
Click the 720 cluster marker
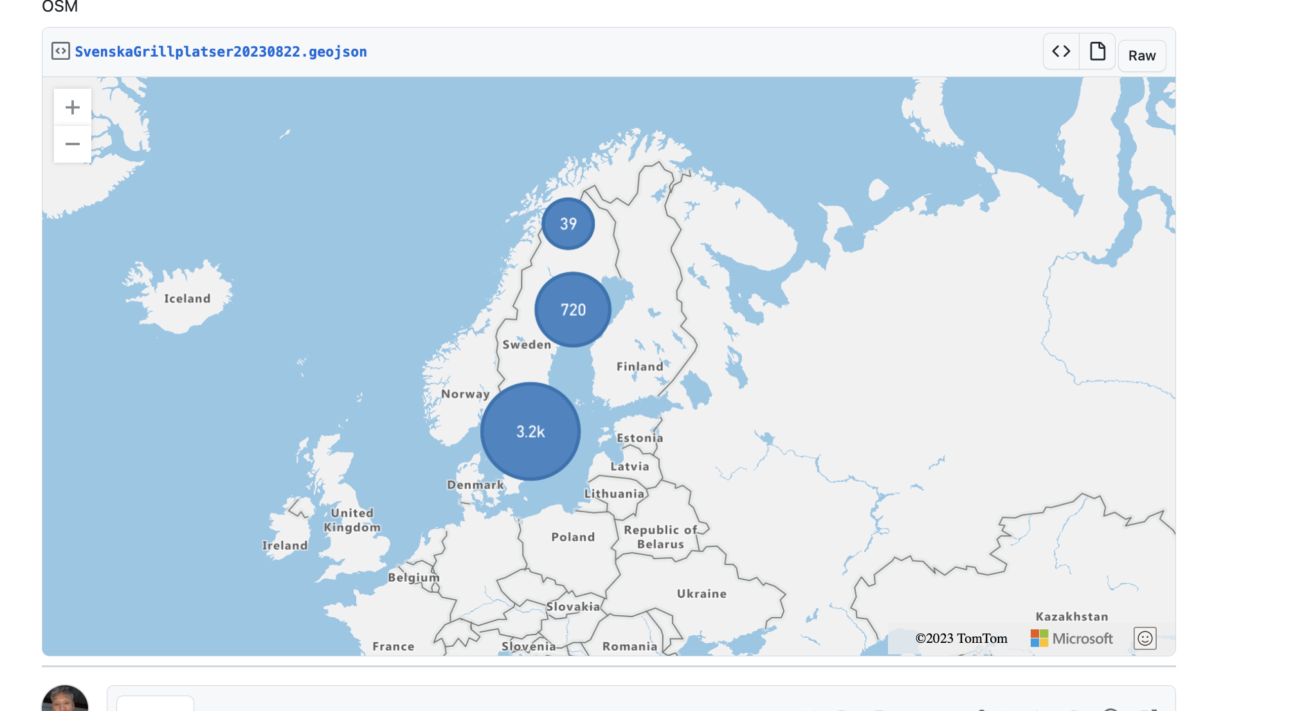pyautogui.click(x=572, y=309)
